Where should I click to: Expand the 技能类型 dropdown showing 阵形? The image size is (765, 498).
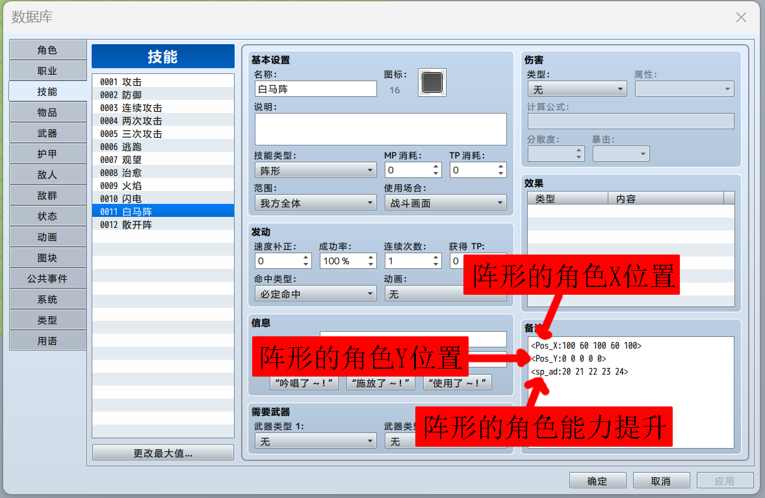coord(316,171)
